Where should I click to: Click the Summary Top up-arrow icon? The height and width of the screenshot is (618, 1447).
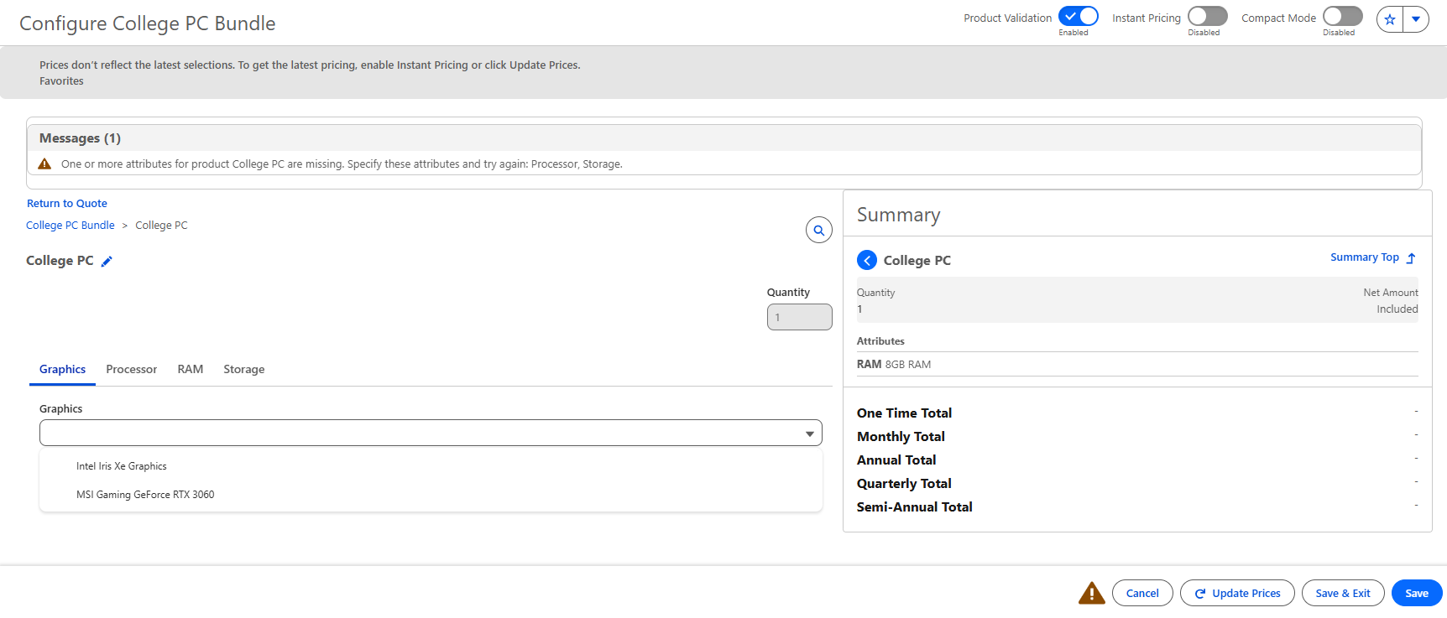click(1411, 258)
